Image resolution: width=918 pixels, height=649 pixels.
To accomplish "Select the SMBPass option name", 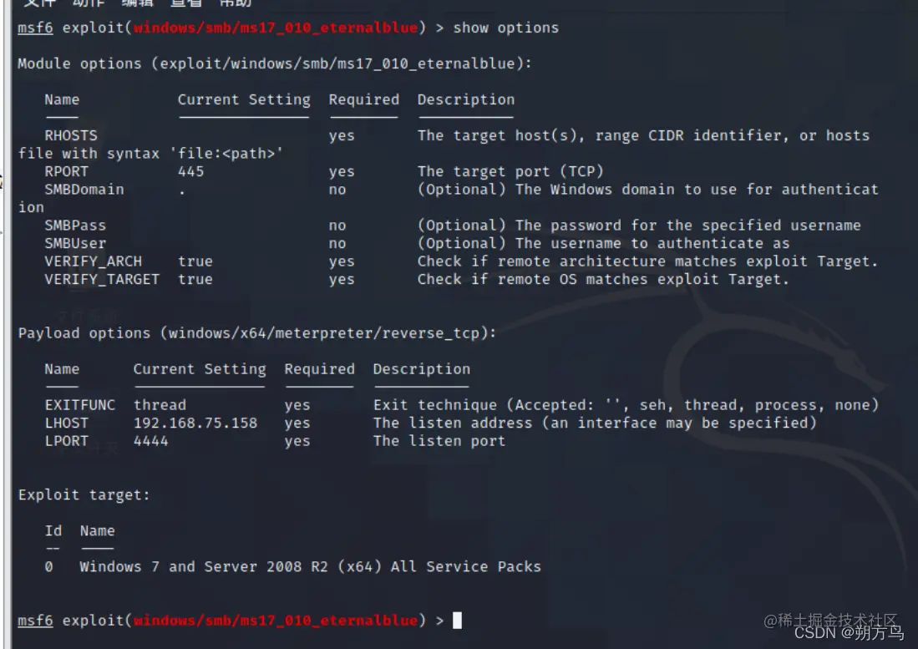I will 75,226.
